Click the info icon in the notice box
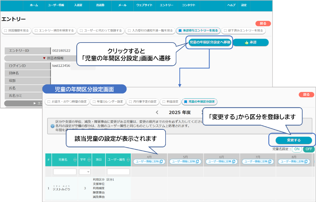Viewport: 316px width, 202px height. pyautogui.click(x=52, y=126)
